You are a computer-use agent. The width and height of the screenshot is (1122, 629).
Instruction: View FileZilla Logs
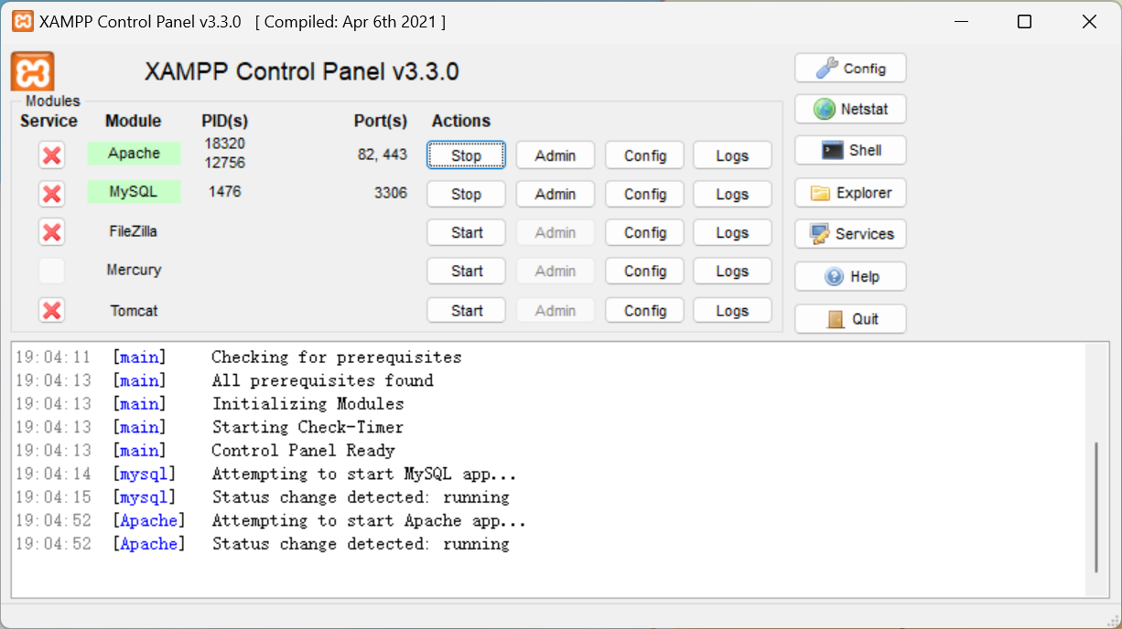pyautogui.click(x=732, y=232)
